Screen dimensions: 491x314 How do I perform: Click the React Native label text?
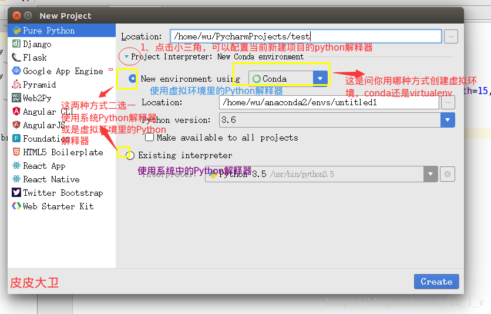pyautogui.click(x=51, y=179)
